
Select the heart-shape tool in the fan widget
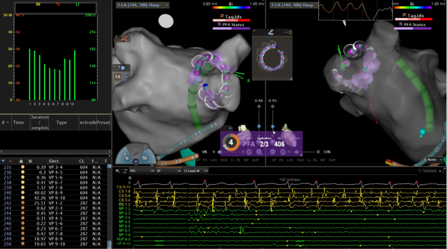(145, 157)
